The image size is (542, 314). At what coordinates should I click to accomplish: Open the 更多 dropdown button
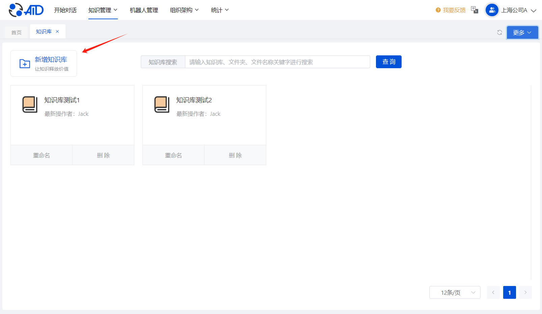coord(522,32)
